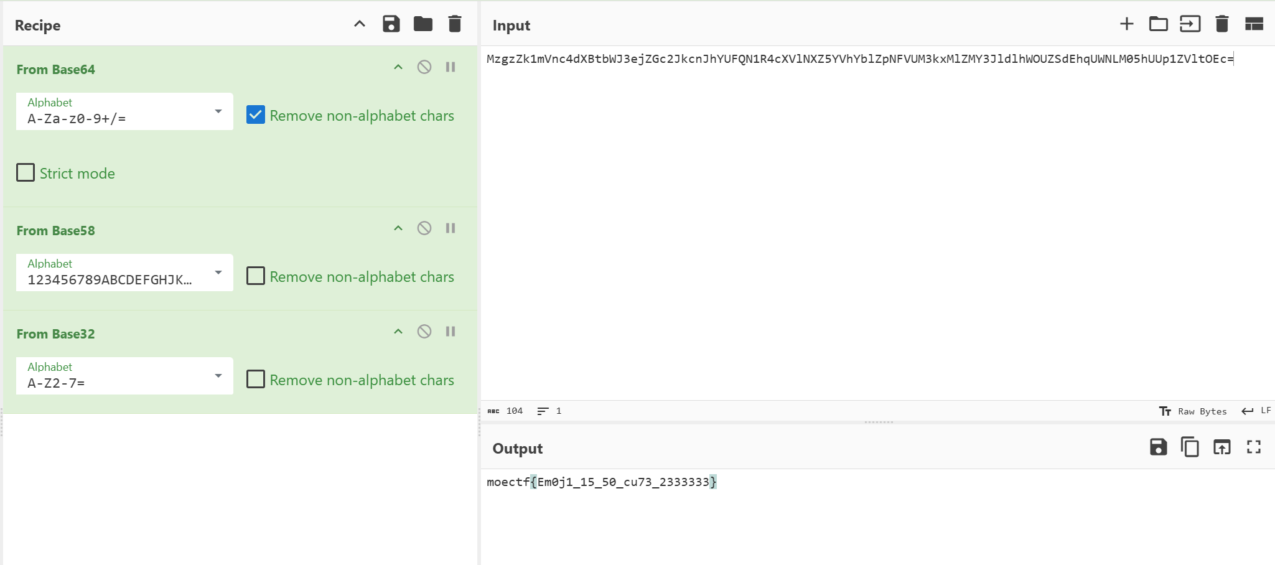Set breakpoint on From Base32
Image resolution: width=1275 pixels, height=565 pixels.
point(451,332)
